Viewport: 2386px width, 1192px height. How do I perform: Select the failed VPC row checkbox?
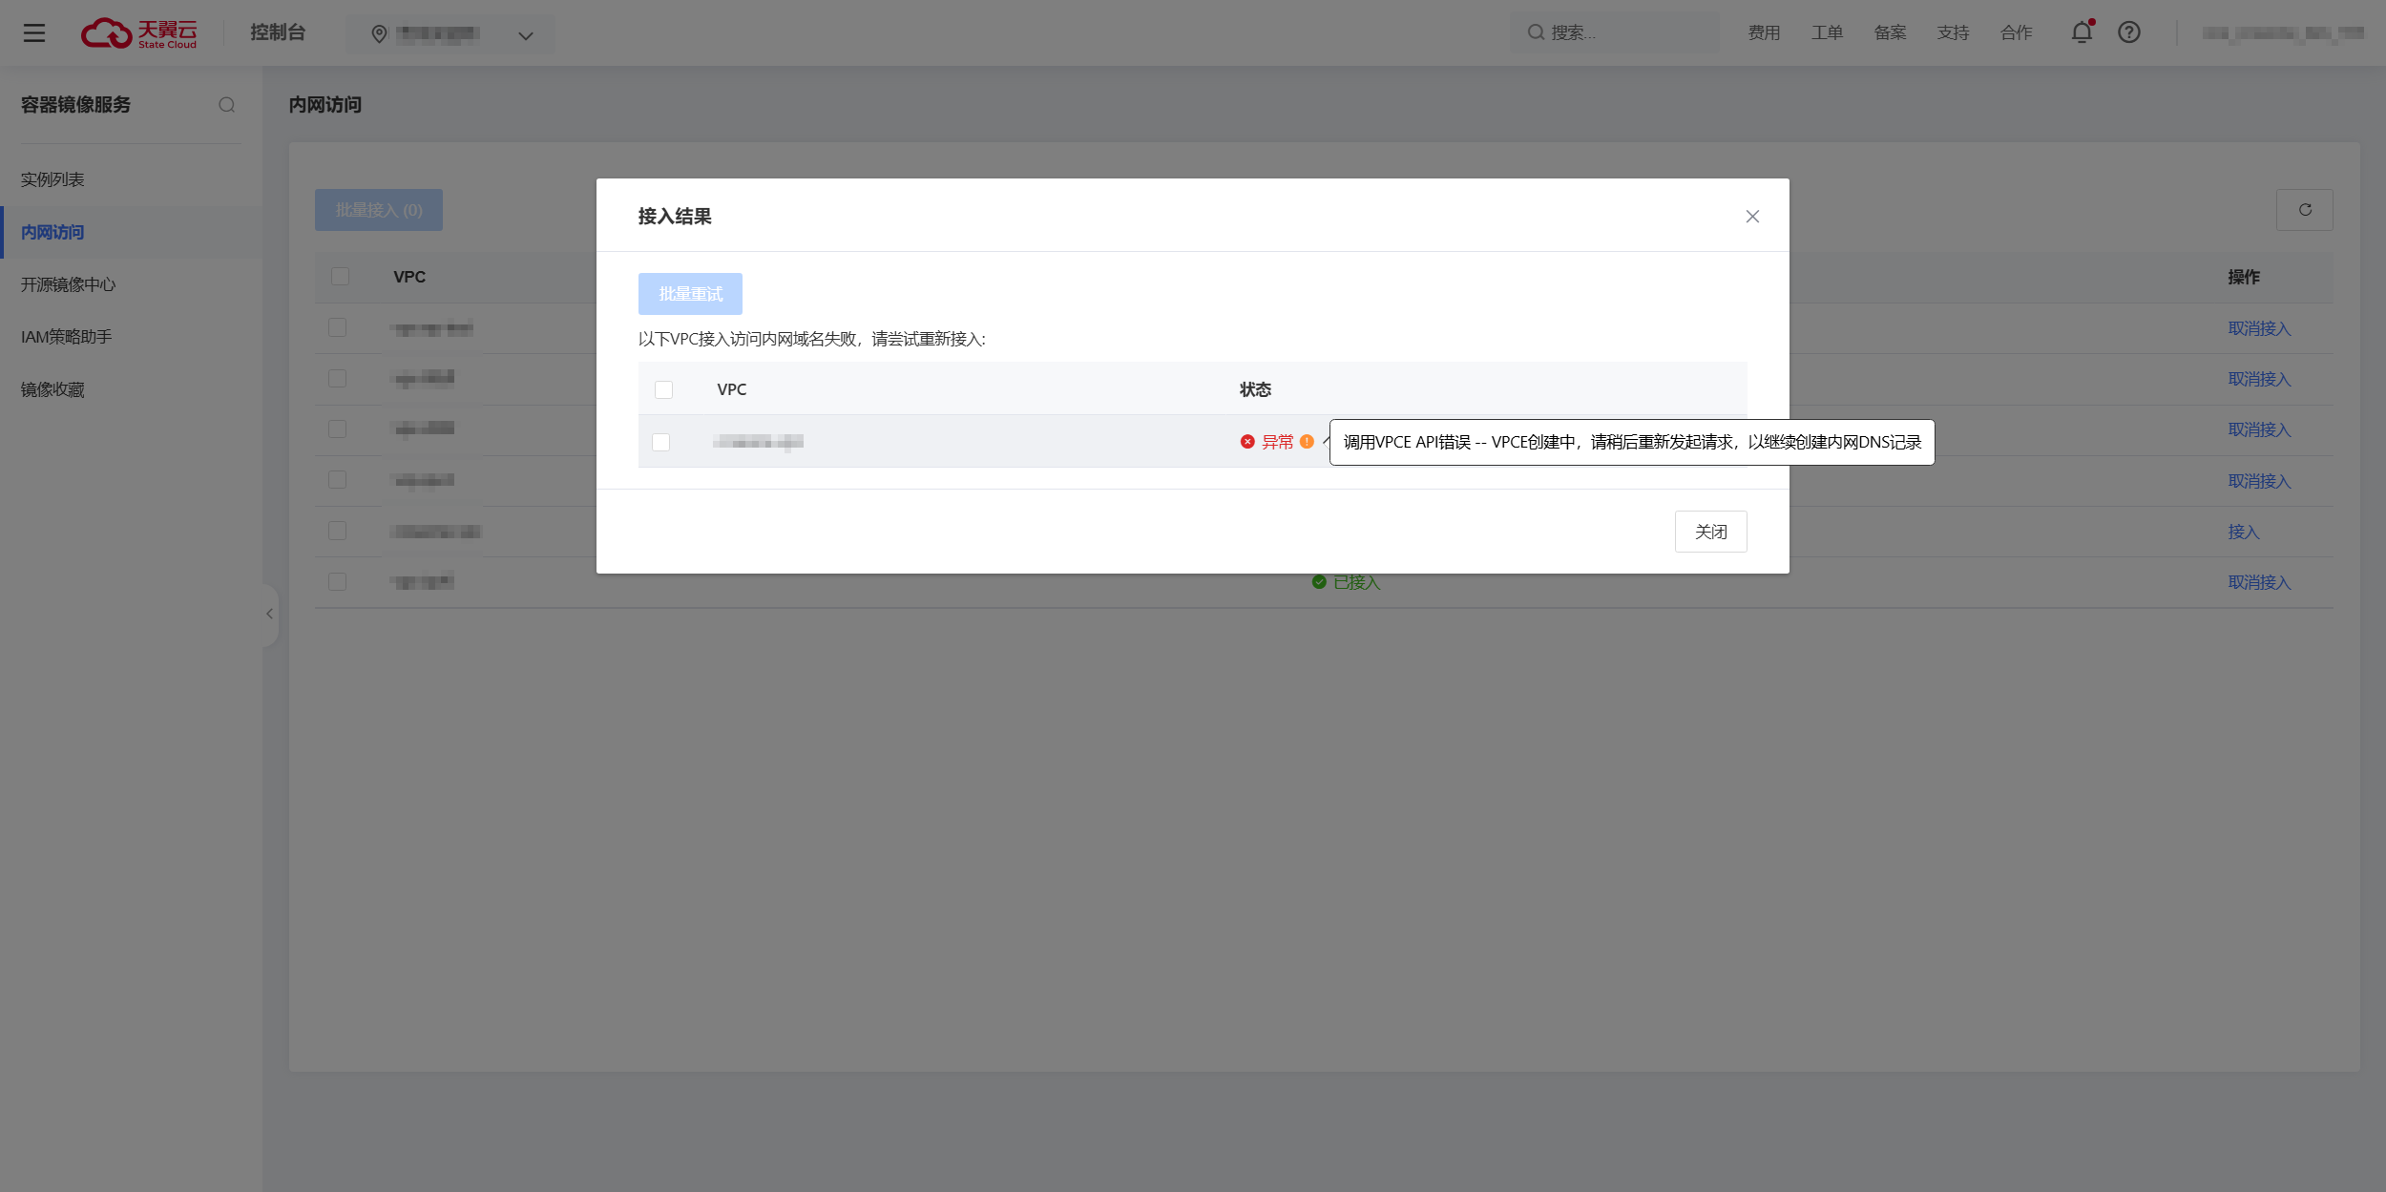click(x=661, y=442)
